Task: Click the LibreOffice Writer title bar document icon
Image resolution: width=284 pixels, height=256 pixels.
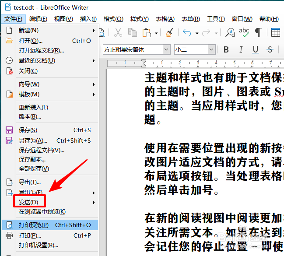Action: click(x=7, y=7)
